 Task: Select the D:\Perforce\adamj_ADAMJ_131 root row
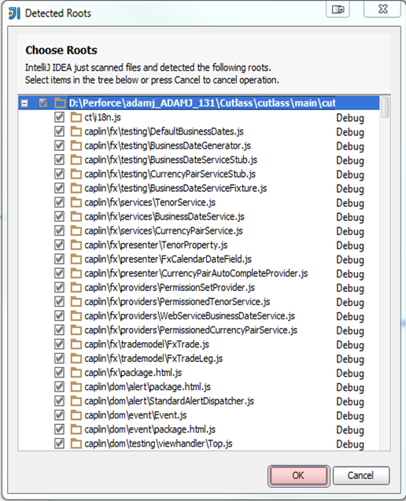coord(199,103)
